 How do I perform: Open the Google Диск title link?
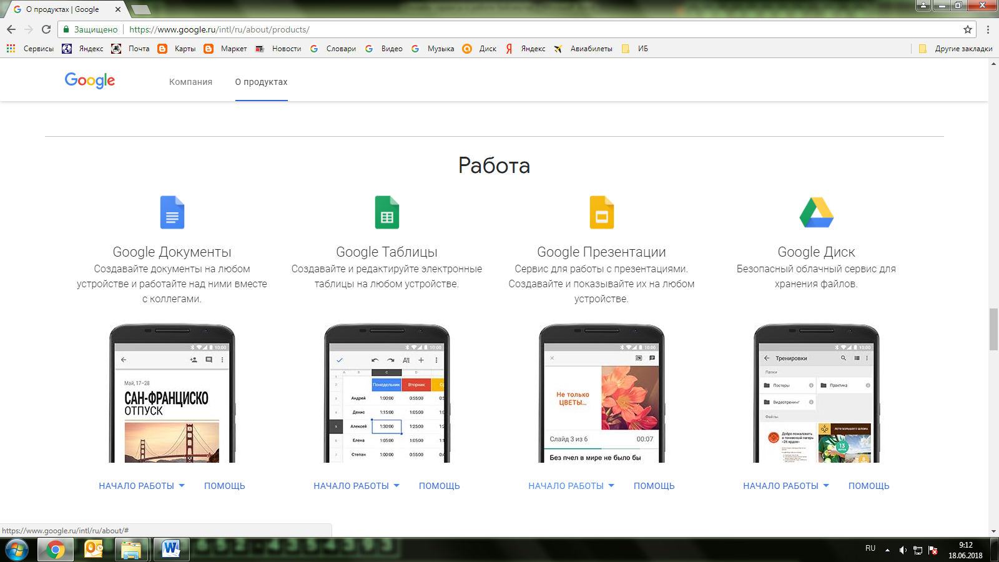point(816,252)
